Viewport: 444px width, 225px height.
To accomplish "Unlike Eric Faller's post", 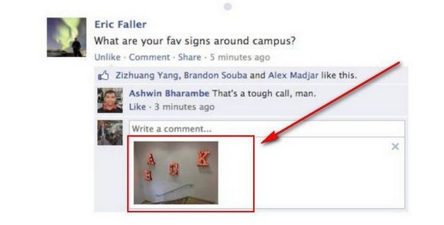I will (x=107, y=58).
